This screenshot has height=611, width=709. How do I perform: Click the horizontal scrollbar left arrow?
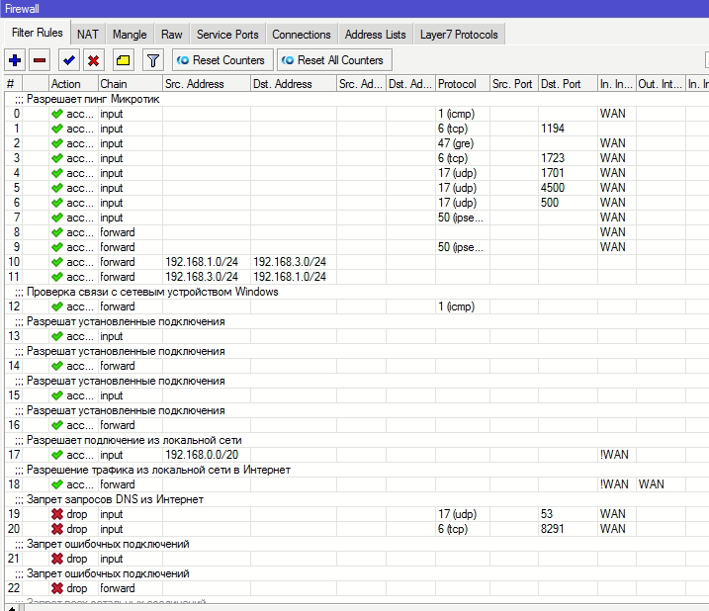(12, 608)
